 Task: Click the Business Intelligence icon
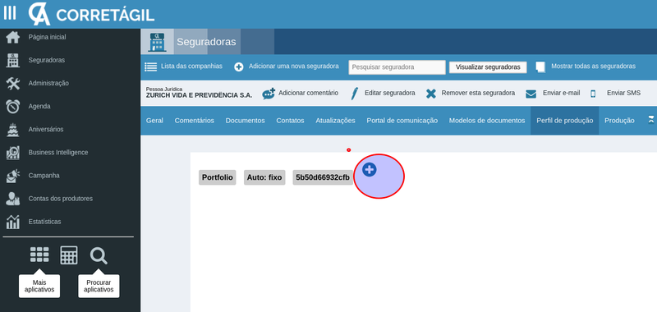(x=13, y=153)
